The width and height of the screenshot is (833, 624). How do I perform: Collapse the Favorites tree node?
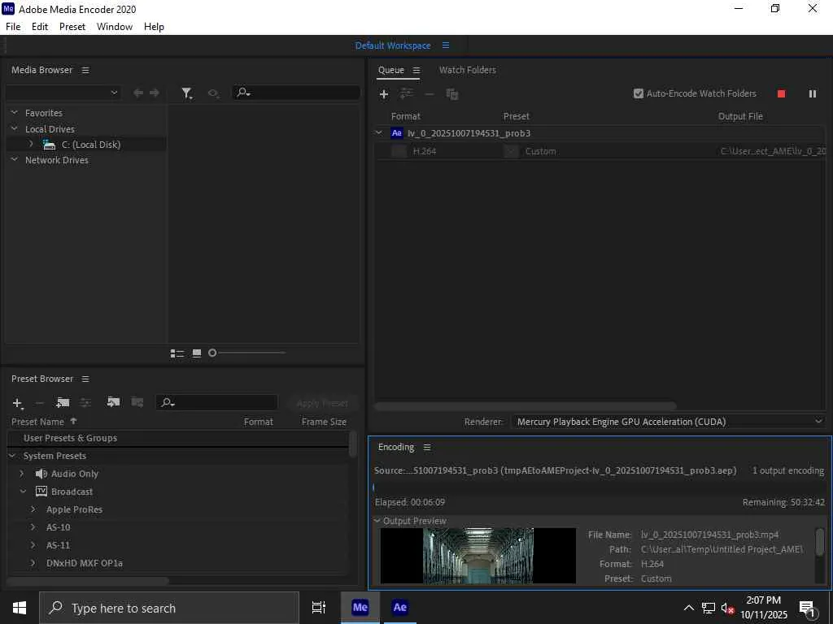15,112
